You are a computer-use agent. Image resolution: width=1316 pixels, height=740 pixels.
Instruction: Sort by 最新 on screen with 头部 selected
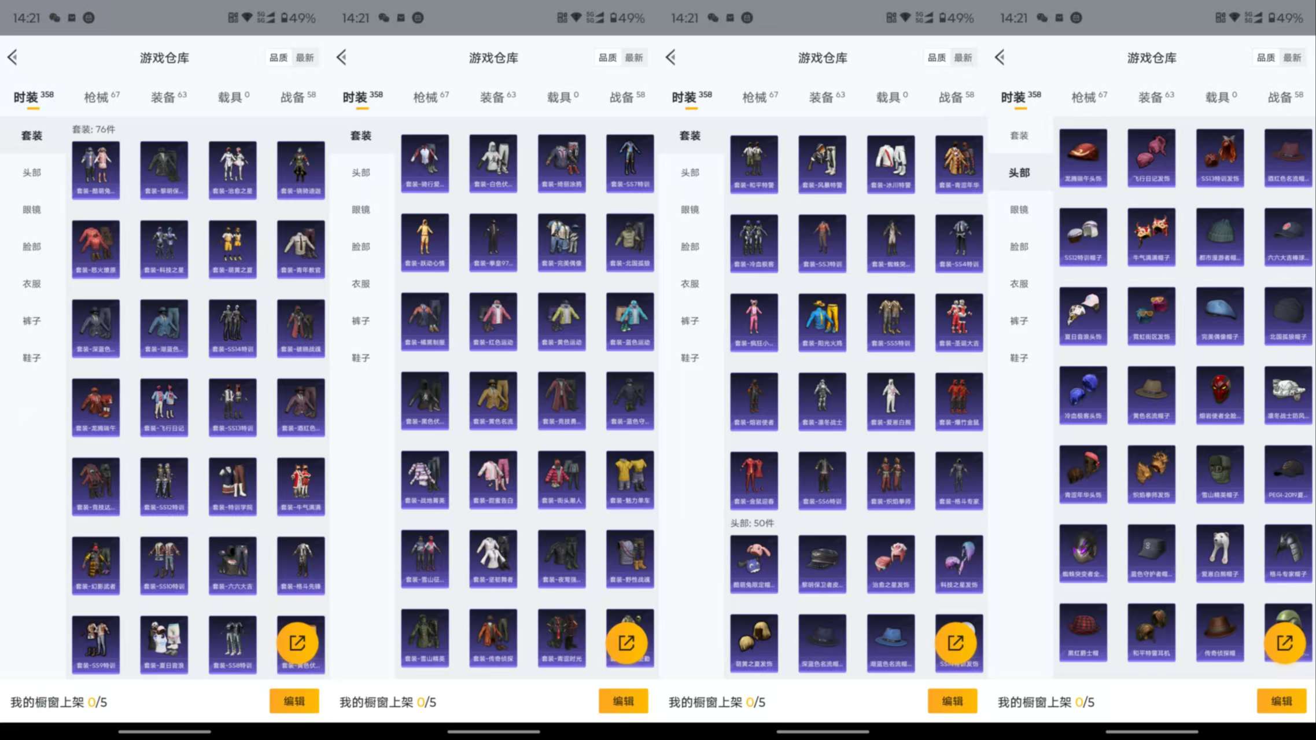tap(1292, 57)
